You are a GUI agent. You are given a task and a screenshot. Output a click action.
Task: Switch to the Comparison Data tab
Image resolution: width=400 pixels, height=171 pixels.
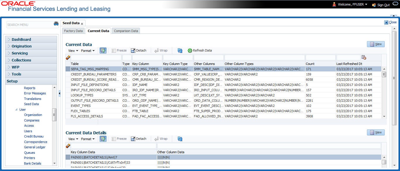tap(126, 31)
